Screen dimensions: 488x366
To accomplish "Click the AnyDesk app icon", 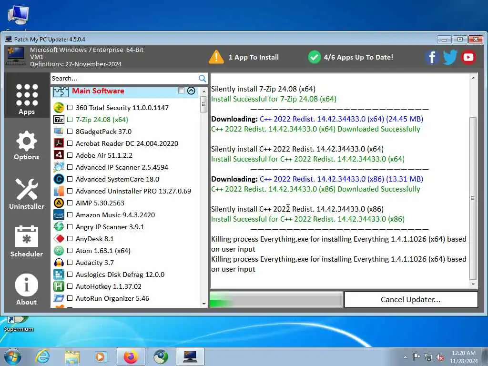I will [x=59, y=239].
